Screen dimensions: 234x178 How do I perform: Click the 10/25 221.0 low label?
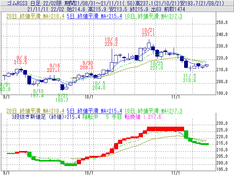click(x=156, y=66)
